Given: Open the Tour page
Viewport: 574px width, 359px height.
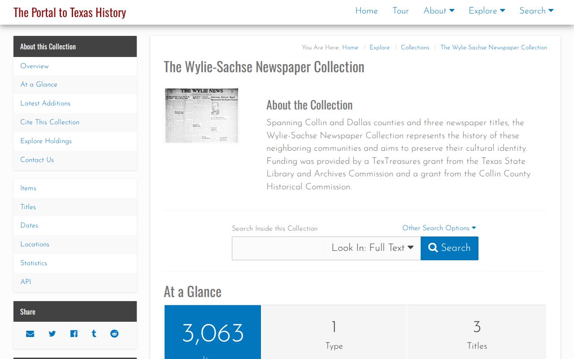Looking at the screenshot, I should click(x=400, y=11).
